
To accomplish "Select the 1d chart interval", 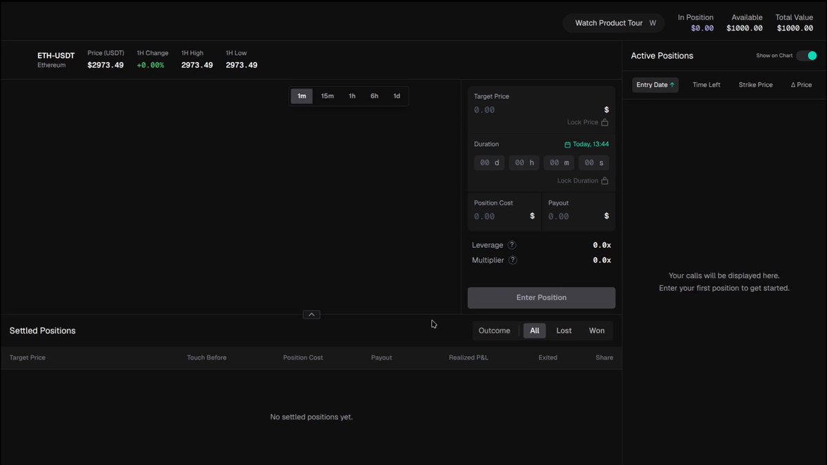I will [x=397, y=96].
